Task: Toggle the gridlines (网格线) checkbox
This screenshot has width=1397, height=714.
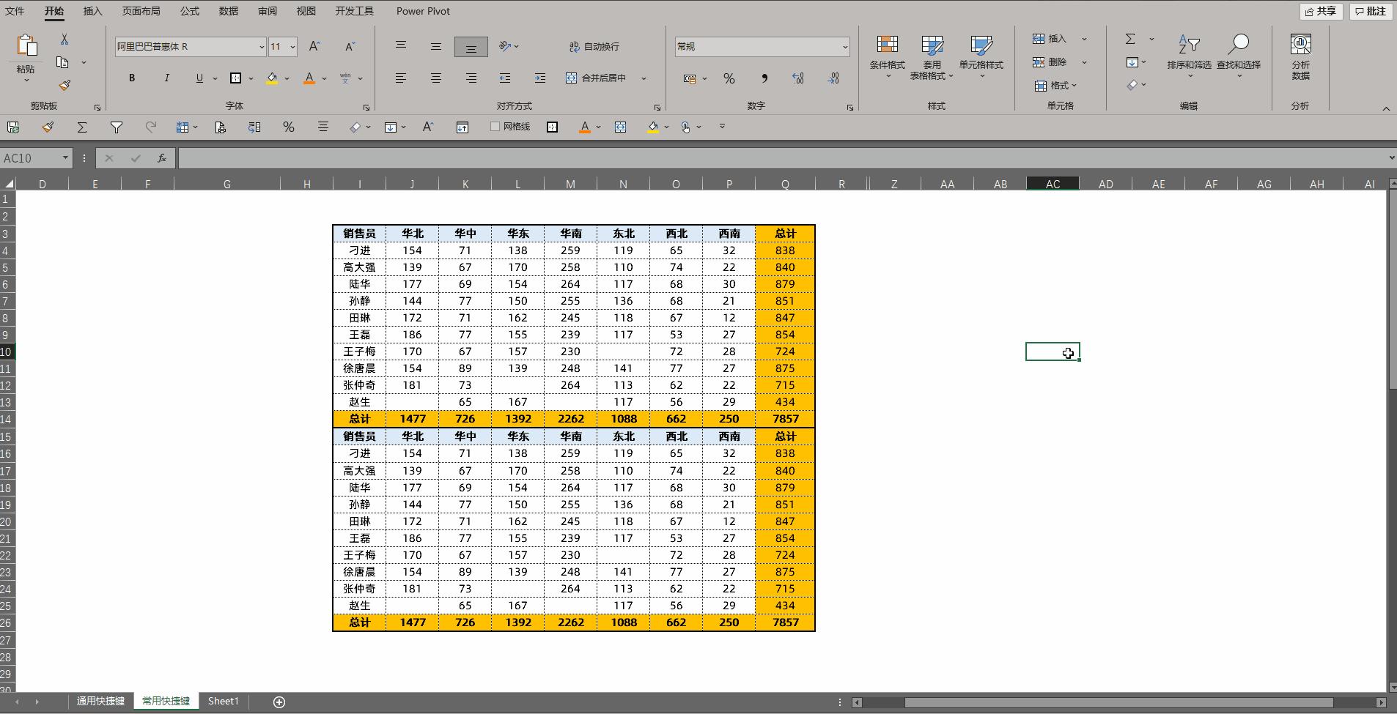Action: (495, 127)
